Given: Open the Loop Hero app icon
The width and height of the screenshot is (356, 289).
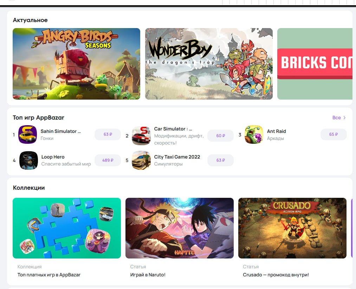Looking at the screenshot, I should pyautogui.click(x=28, y=160).
